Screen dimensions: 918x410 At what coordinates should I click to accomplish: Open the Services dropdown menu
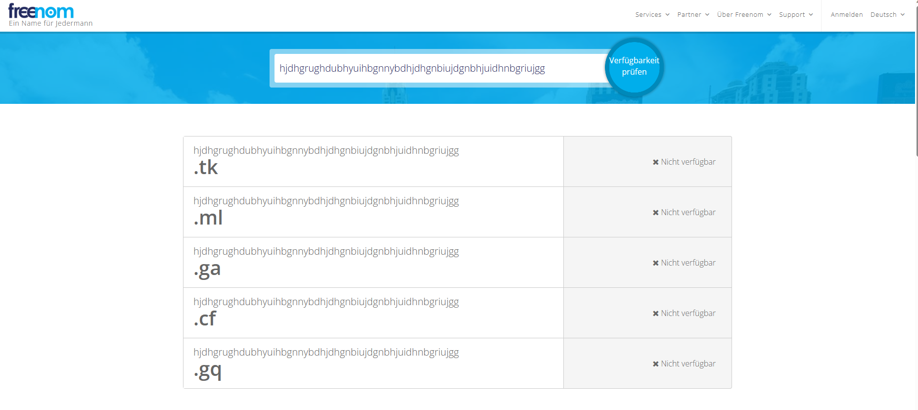click(x=652, y=15)
